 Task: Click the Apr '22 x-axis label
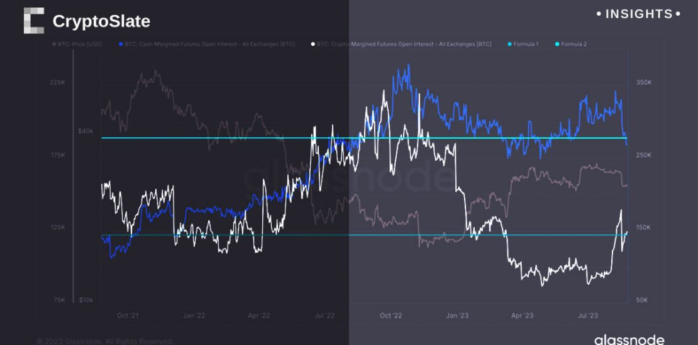coord(260,316)
